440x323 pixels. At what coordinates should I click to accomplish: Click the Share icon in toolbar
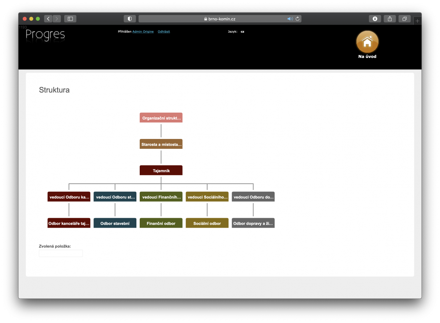(390, 19)
